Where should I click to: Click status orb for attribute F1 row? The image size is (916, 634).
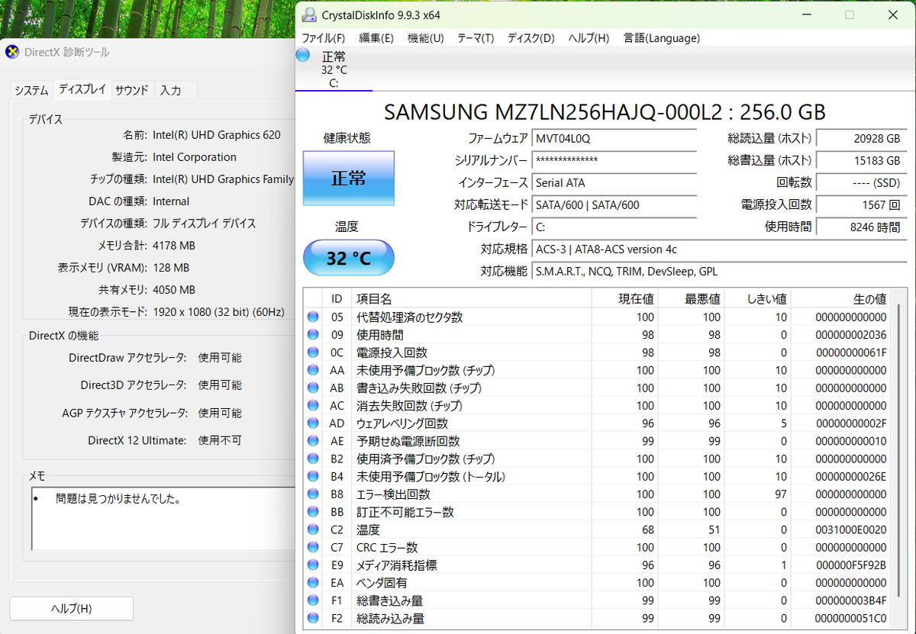click(x=313, y=600)
